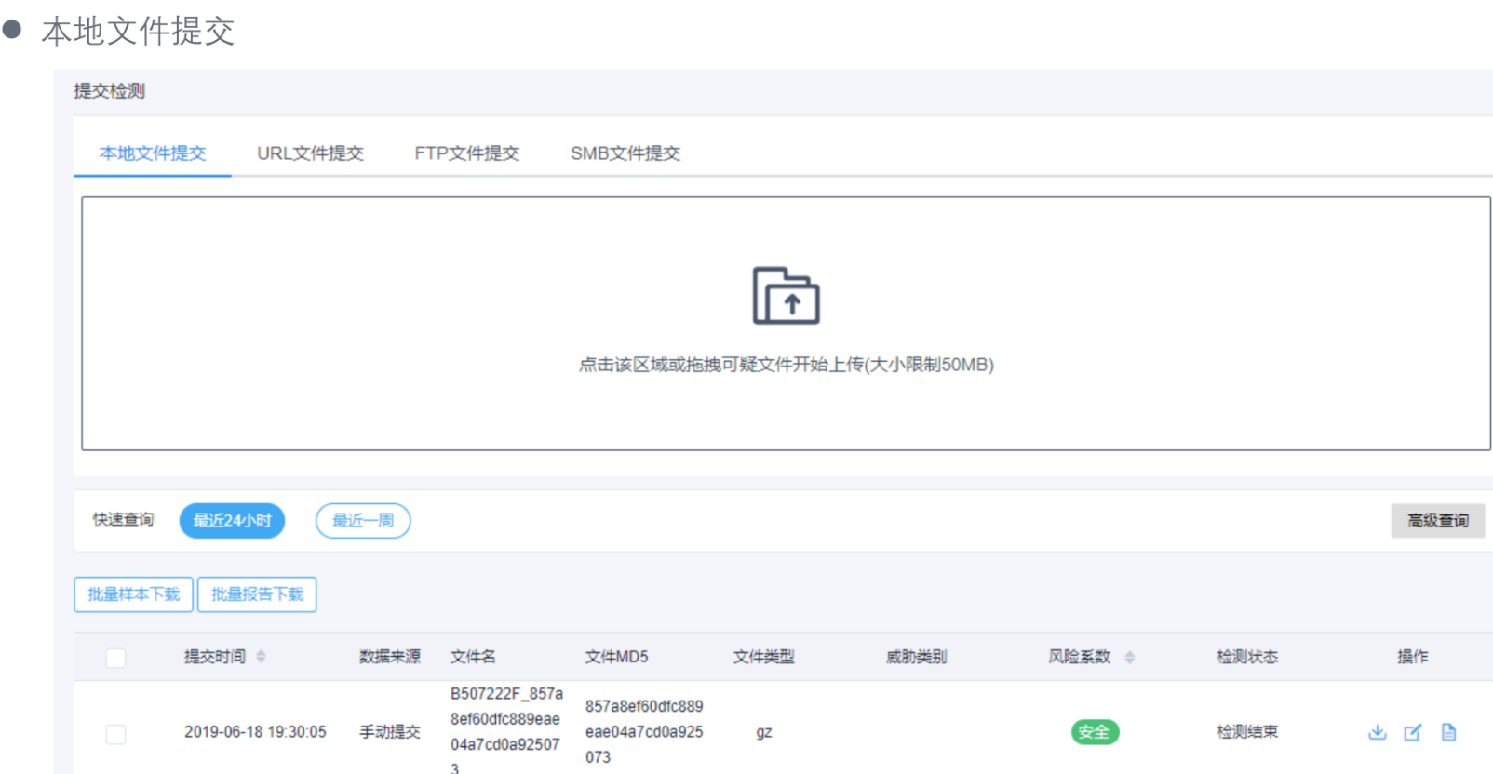This screenshot has width=1493, height=774.
Task: Click the green 安全 risk badge
Action: [1094, 732]
